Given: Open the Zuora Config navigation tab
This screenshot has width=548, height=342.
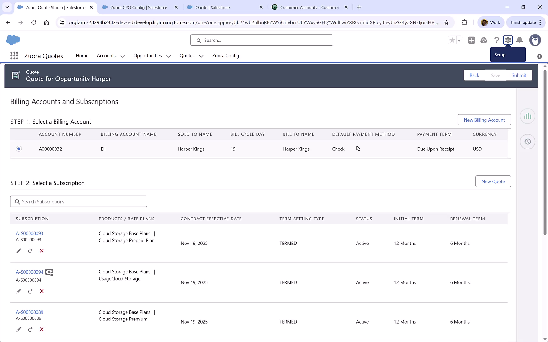Looking at the screenshot, I should tap(225, 56).
